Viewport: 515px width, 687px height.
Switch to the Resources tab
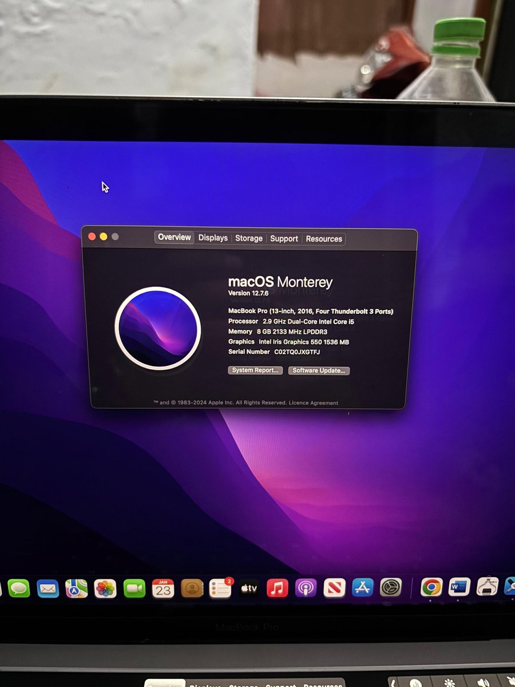[324, 239]
